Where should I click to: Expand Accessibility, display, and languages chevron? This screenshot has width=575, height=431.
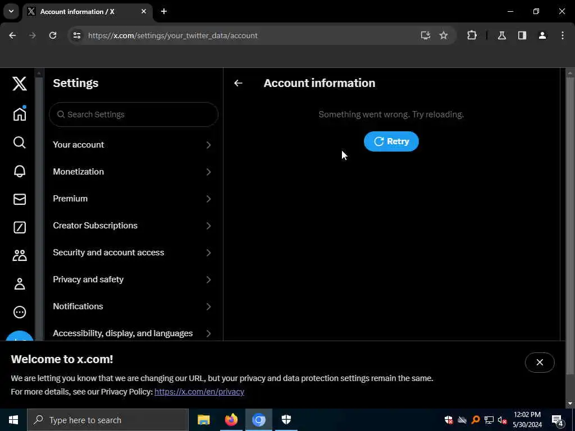point(208,333)
